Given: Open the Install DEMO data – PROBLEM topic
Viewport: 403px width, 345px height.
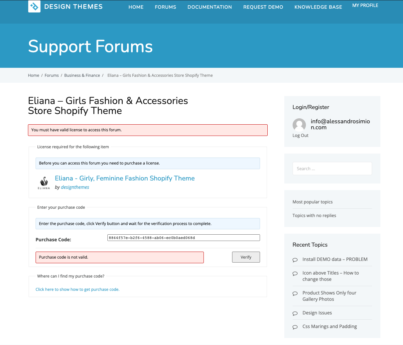Looking at the screenshot, I should click(335, 259).
